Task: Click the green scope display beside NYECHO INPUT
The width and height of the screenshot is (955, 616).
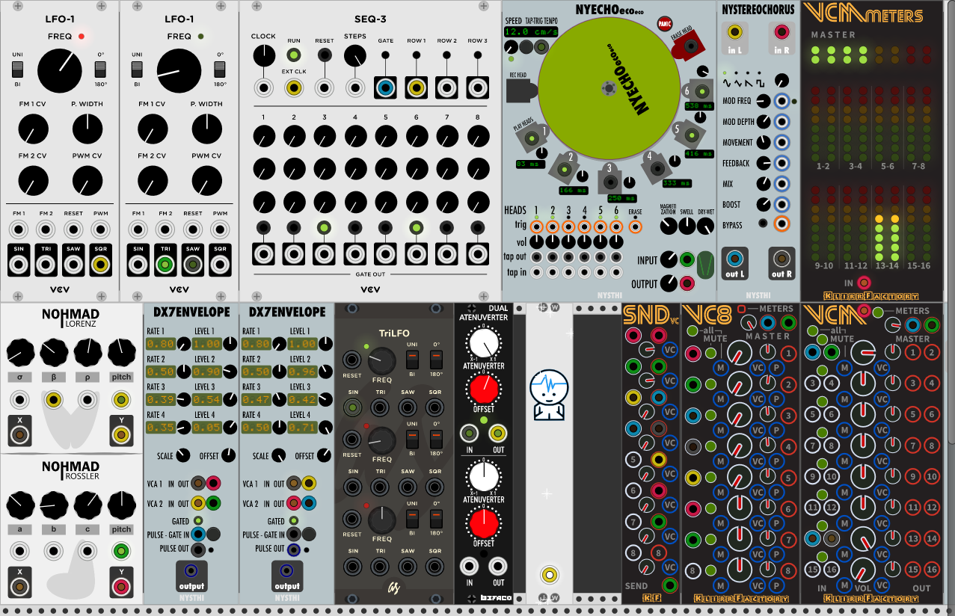Action: pos(705,265)
